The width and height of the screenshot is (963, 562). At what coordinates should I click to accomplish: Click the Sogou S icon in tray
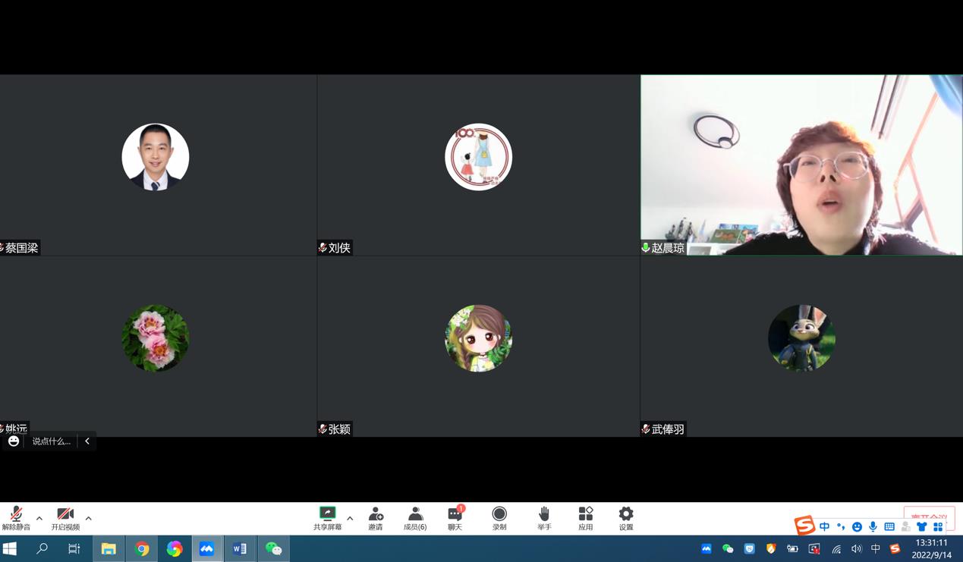[x=895, y=549]
